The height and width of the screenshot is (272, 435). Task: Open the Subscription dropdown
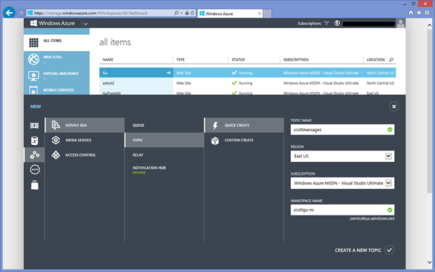point(343,183)
